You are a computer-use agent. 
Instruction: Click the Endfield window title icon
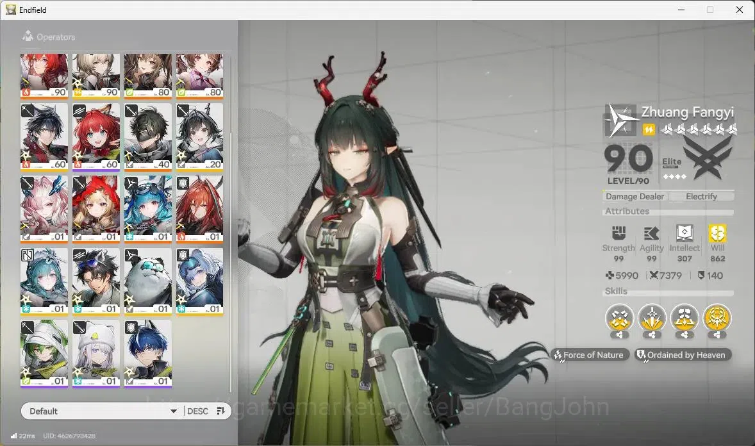point(11,10)
